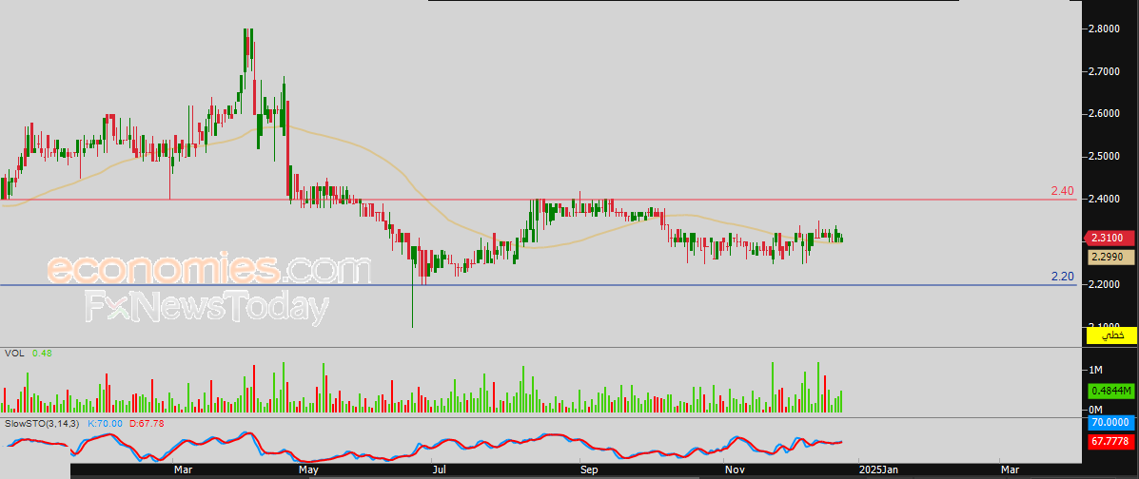Click the 2.5000 price axis value
The image size is (1139, 479).
[x=1104, y=156]
